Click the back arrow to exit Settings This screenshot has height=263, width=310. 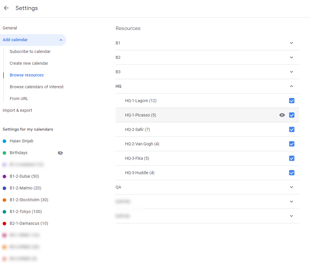(x=6, y=8)
